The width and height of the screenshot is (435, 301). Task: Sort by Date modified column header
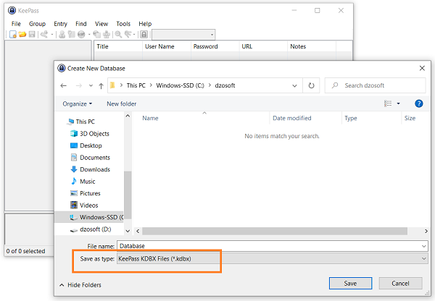coord(305,118)
